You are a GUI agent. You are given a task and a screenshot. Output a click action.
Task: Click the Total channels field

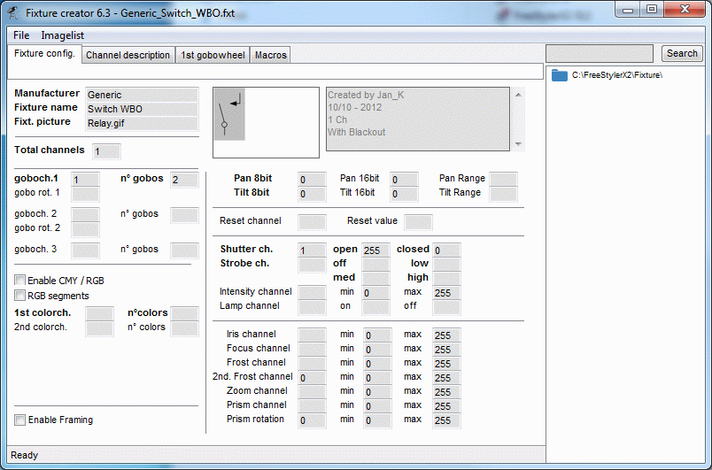106,151
